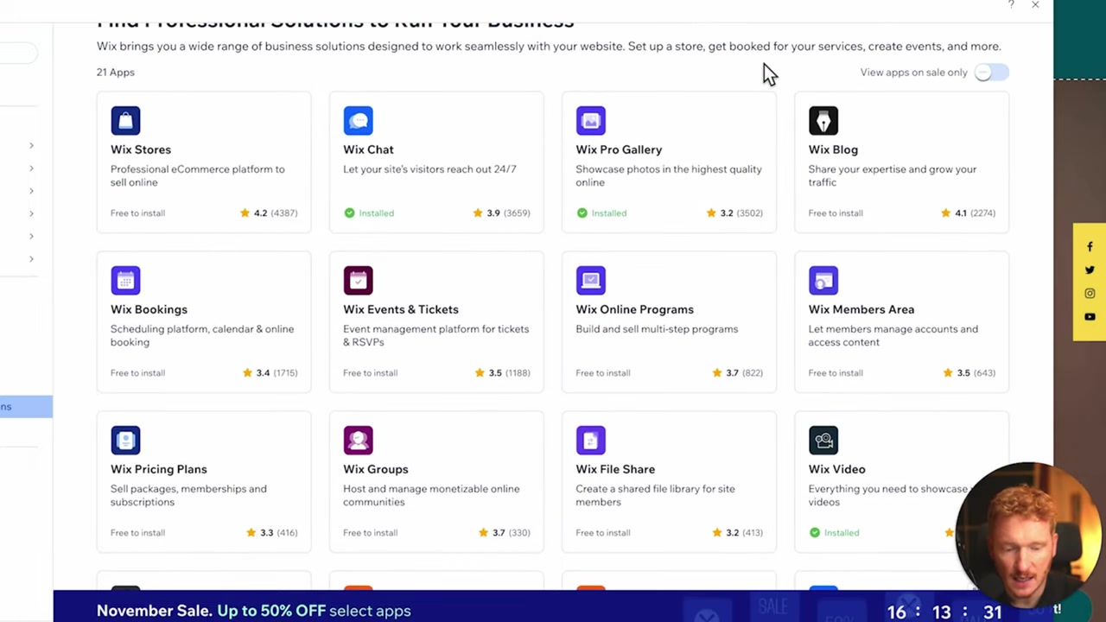Click Wix Stores 4.2 rating
The image size is (1106, 622).
coord(269,213)
